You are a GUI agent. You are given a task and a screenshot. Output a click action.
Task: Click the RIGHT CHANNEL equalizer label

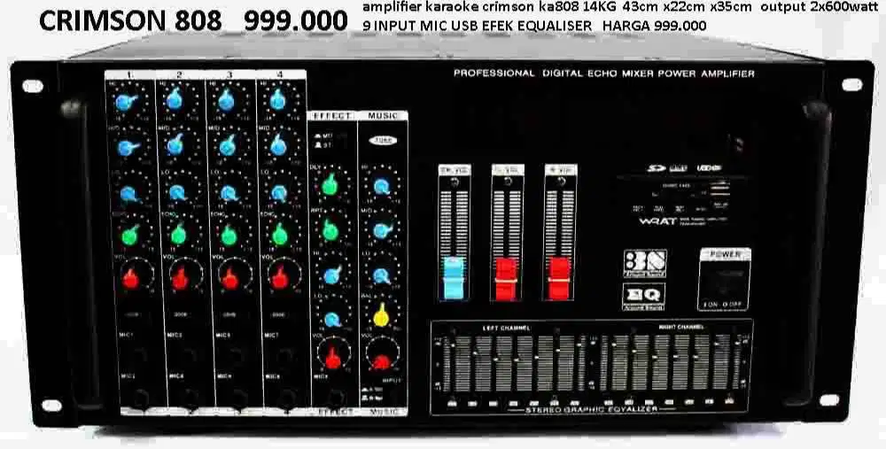(681, 327)
